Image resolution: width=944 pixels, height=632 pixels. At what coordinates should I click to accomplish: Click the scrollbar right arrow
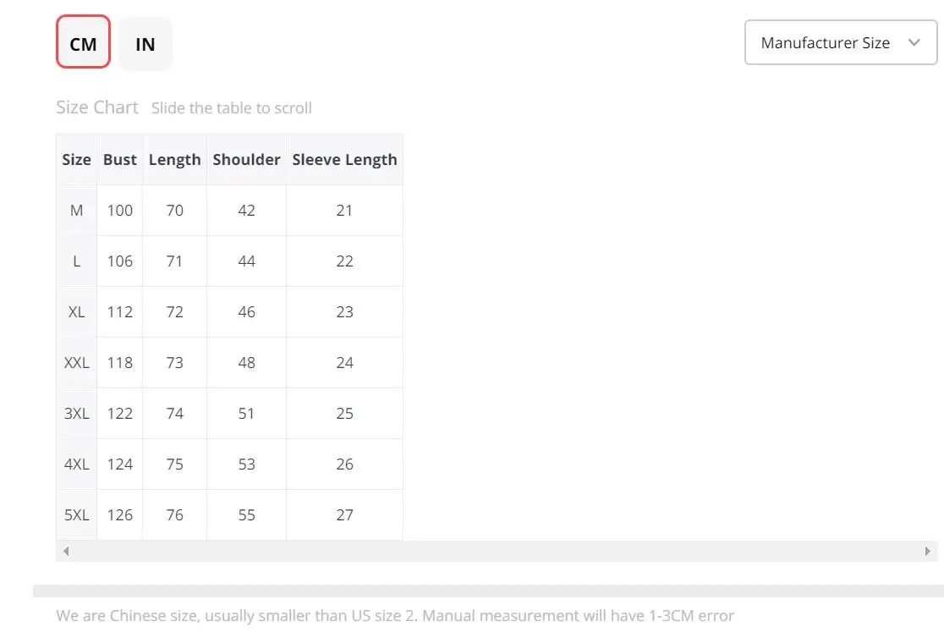[928, 551]
